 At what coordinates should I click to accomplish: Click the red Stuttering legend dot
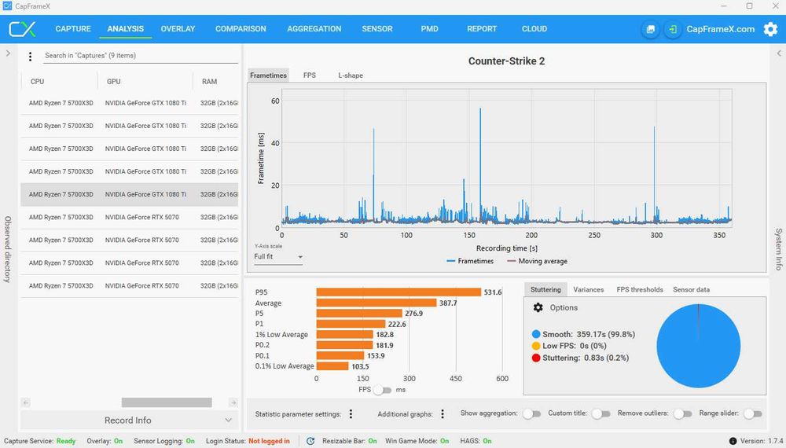(536, 358)
